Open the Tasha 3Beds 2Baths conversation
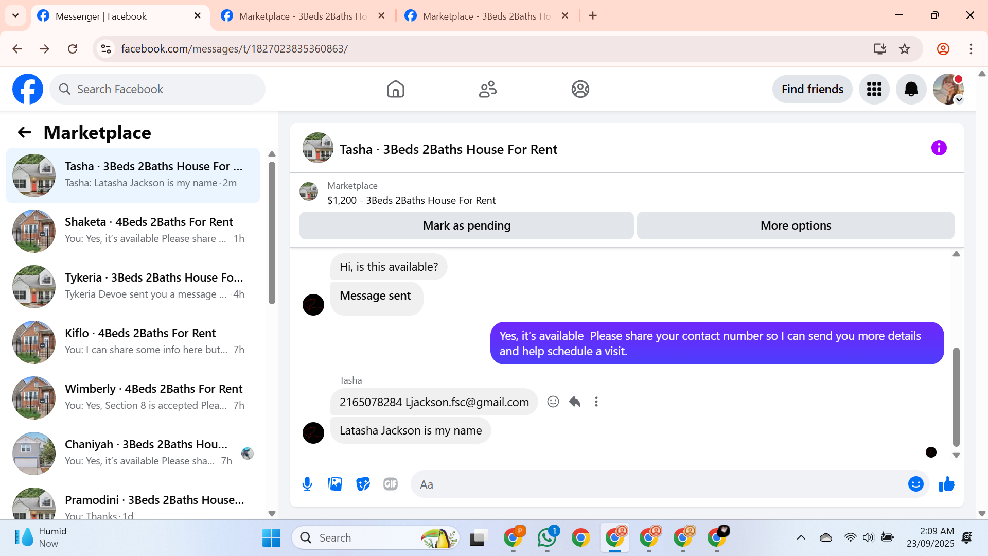 [x=133, y=176]
